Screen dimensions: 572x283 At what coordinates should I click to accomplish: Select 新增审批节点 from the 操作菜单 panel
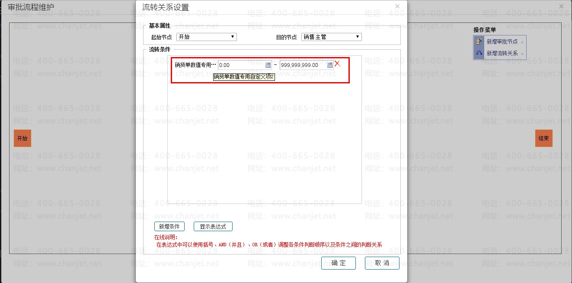[502, 41]
